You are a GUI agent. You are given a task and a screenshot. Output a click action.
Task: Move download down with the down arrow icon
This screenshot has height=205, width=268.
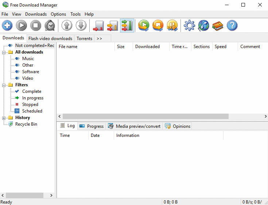(x=81, y=25)
